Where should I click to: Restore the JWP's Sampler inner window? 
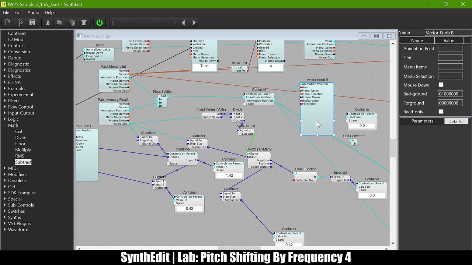[376, 36]
